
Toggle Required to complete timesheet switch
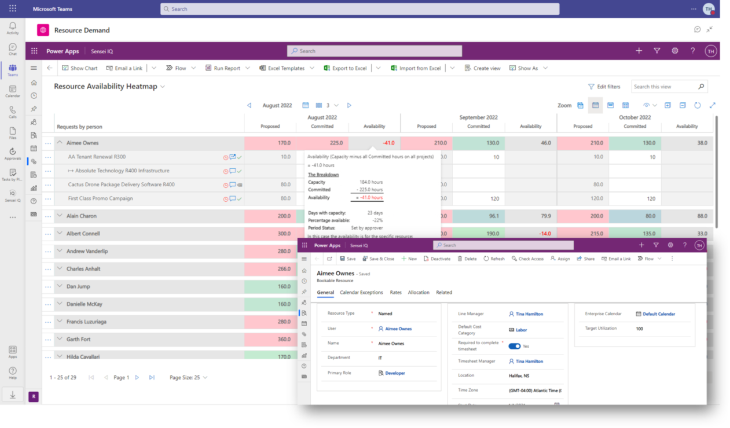click(x=514, y=346)
